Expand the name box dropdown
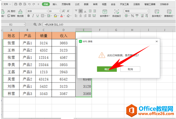 (x=24, y=25)
